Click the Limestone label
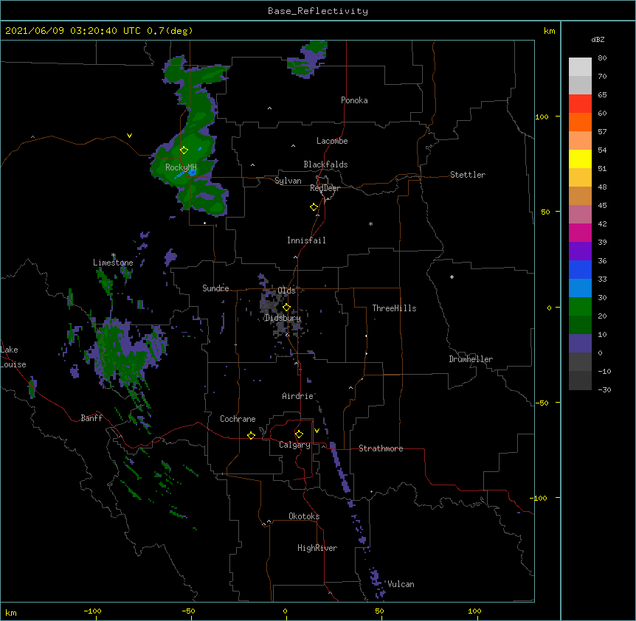 coord(113,263)
